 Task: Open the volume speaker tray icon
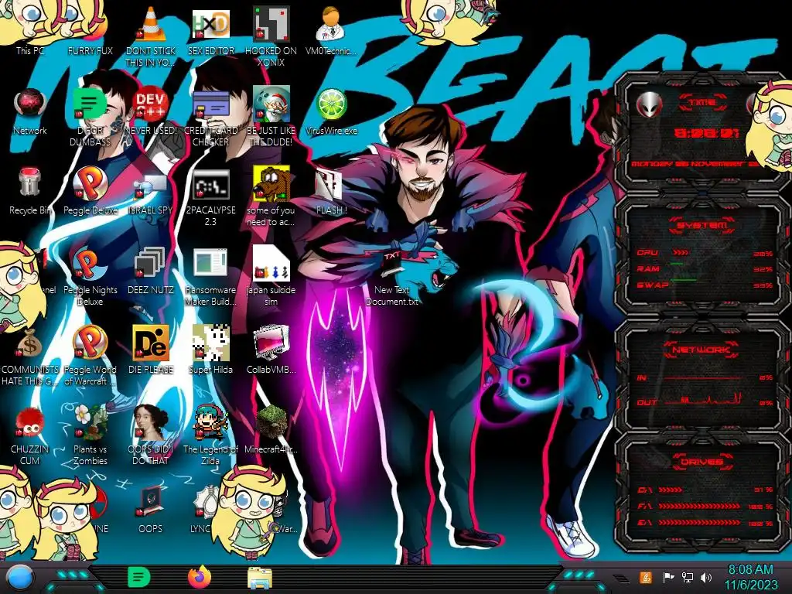point(707,577)
